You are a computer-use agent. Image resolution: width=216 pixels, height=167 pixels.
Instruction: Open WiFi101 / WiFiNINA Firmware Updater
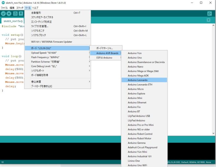point(58,42)
